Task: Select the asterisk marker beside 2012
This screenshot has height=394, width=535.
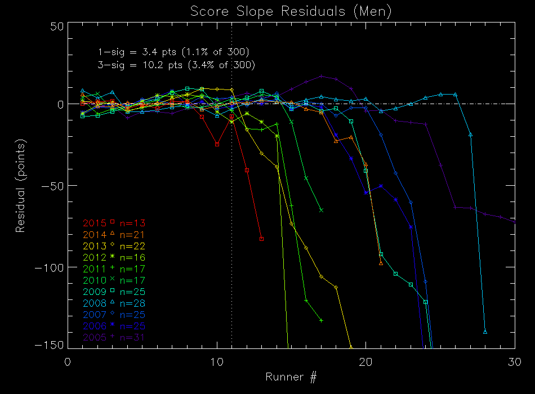Action: [113, 257]
